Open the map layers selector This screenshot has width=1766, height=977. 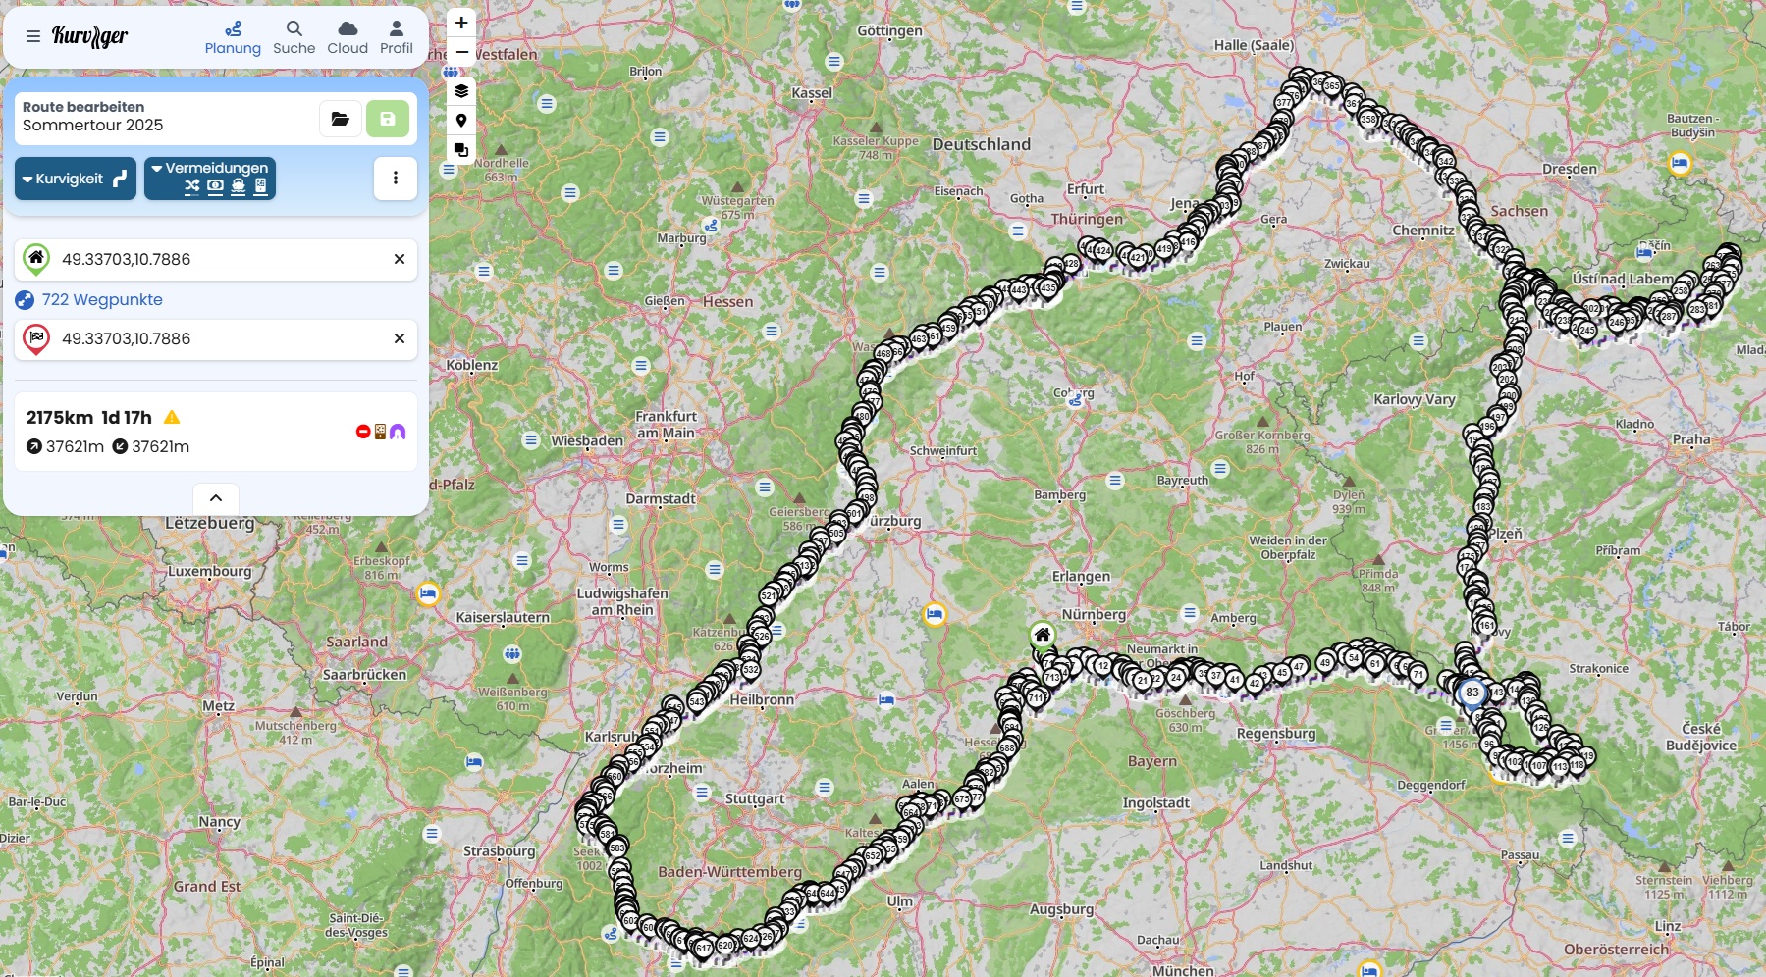tap(461, 91)
